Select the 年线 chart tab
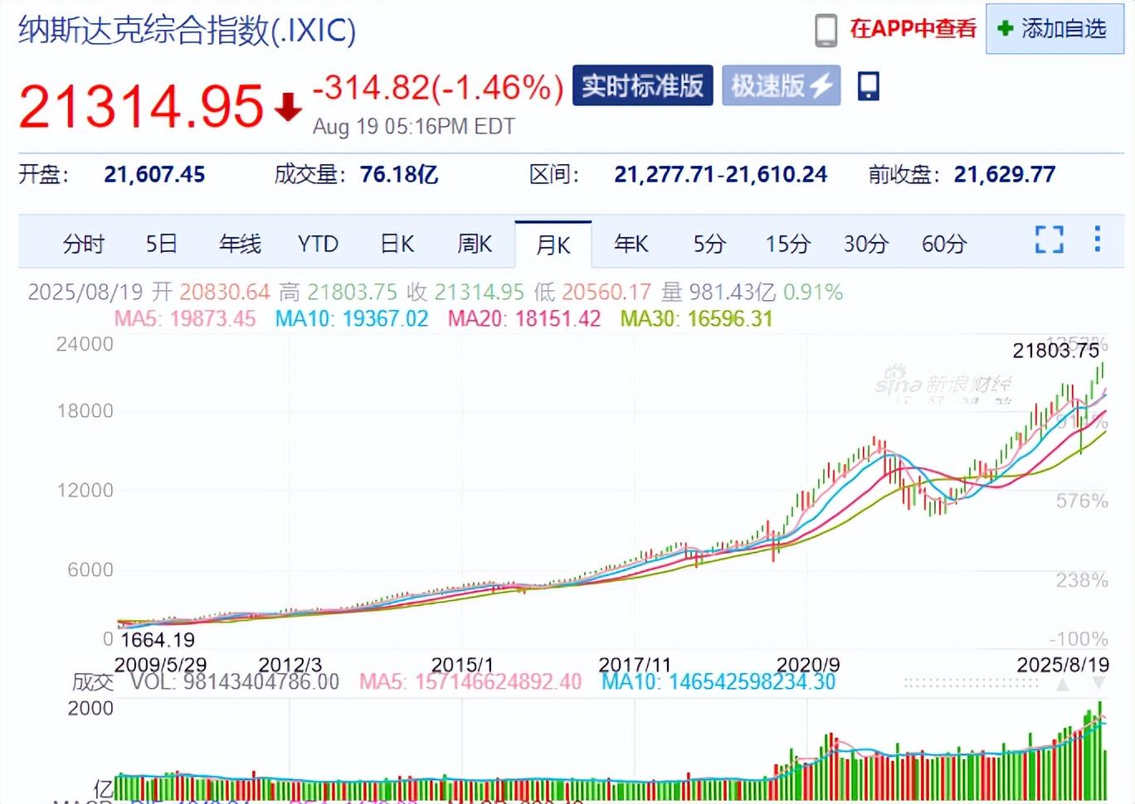This screenshot has height=804, width=1135. click(240, 244)
